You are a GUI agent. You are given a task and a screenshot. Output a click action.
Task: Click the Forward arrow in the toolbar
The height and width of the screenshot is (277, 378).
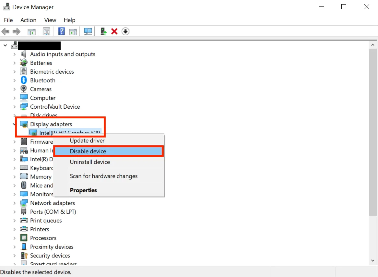[x=17, y=31]
